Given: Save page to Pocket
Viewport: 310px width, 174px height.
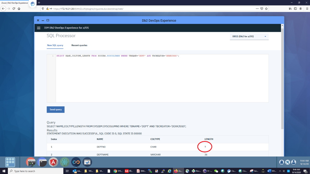Looking at the screenshot, I should tap(262, 9).
